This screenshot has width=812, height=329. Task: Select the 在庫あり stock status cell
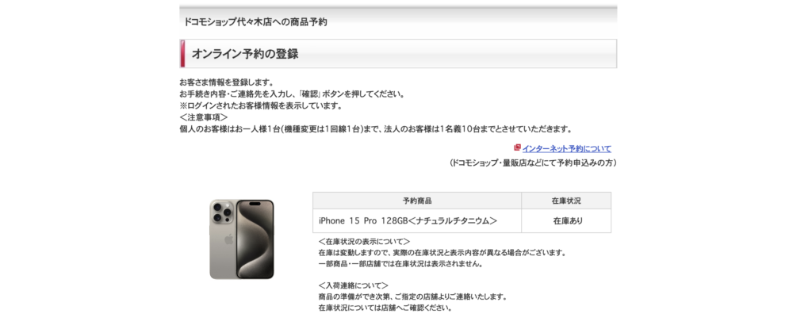[566, 221]
